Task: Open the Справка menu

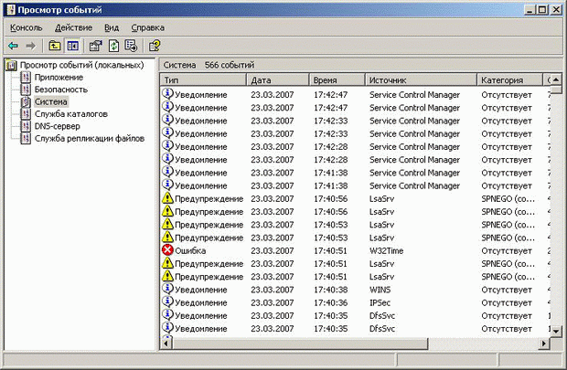Action: [x=147, y=27]
